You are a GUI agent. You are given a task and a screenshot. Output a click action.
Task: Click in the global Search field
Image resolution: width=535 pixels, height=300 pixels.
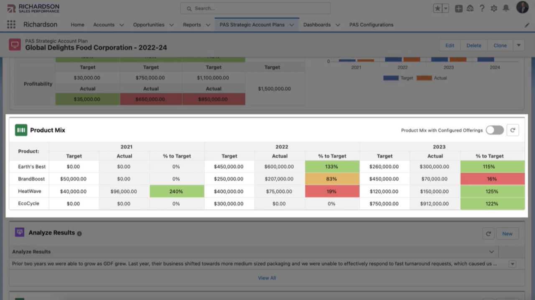(255, 8)
